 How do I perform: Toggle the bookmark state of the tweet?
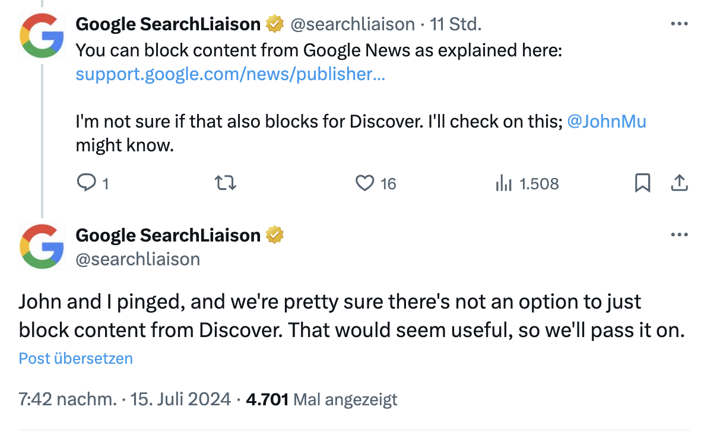pyautogui.click(x=642, y=183)
